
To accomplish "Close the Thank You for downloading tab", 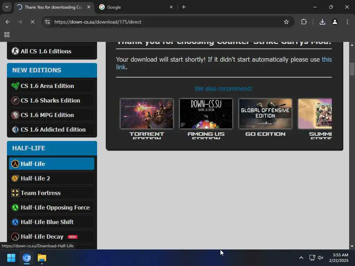I will [x=89, y=7].
